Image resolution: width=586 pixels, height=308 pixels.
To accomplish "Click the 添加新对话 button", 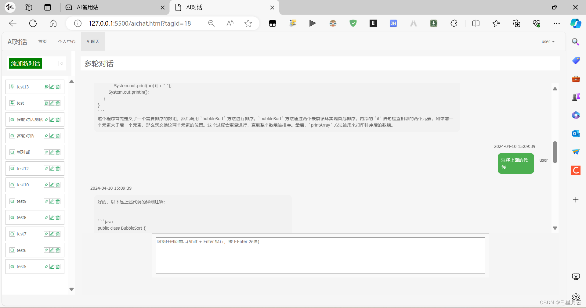I will [26, 63].
